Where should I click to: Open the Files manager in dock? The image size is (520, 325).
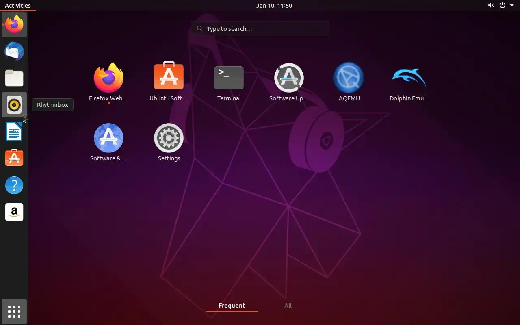tap(14, 78)
